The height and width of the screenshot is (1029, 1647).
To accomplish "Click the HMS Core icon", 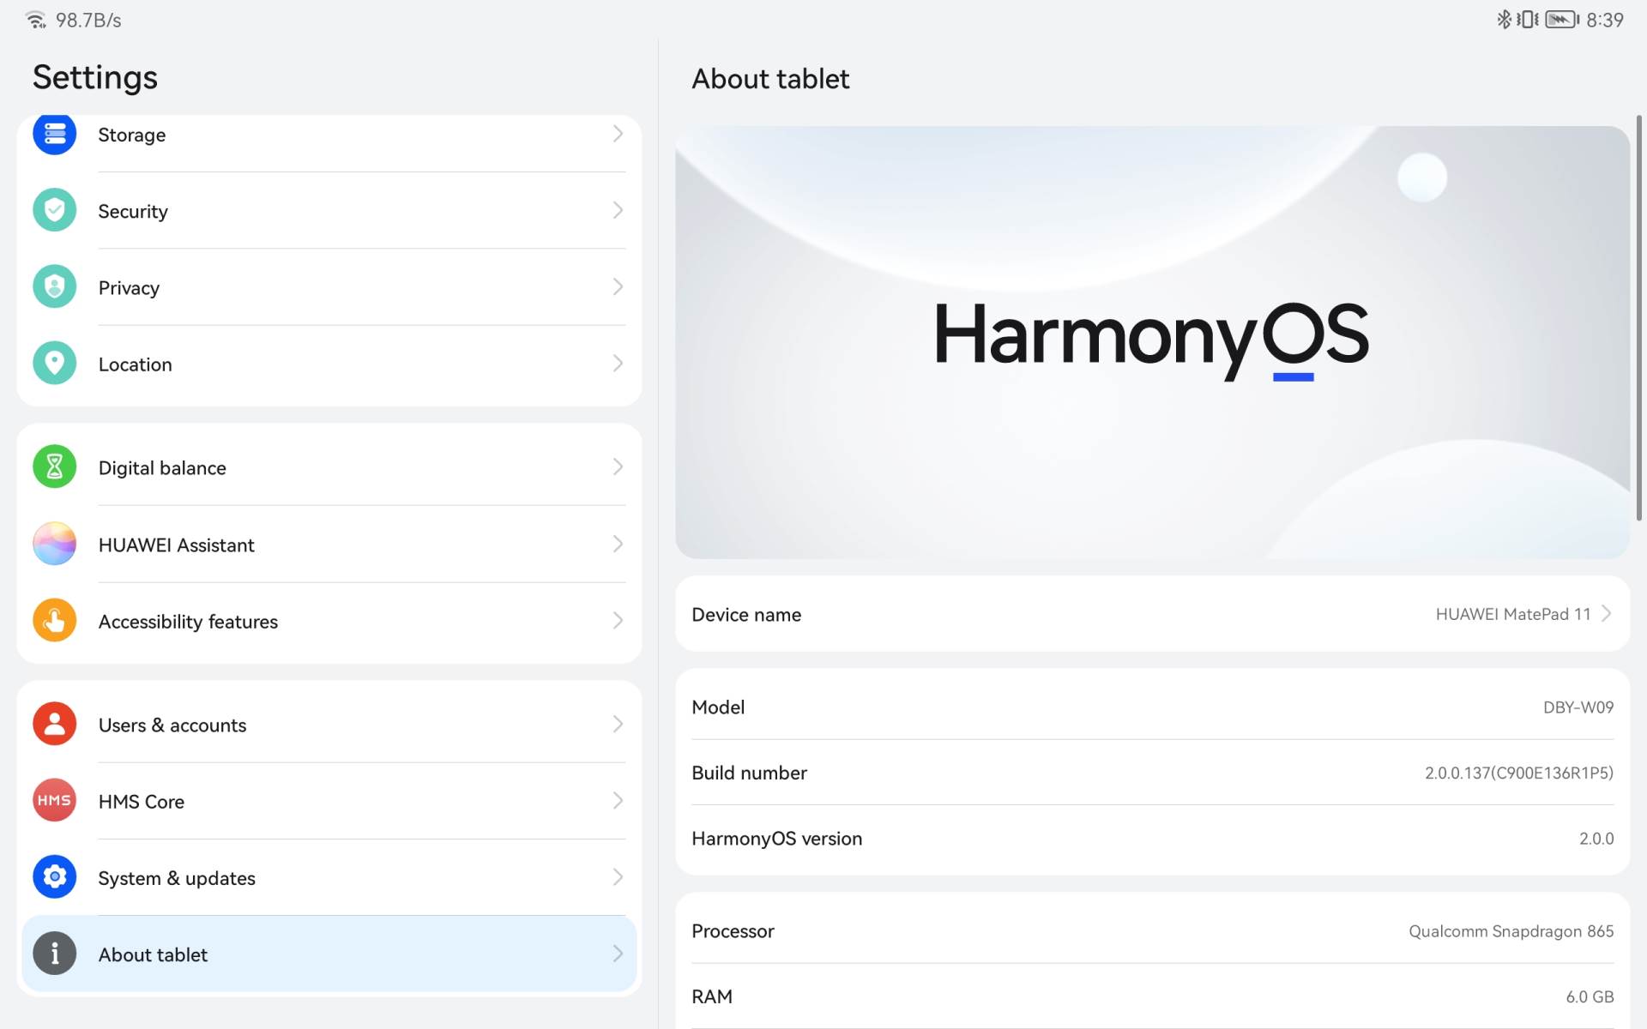I will 54,800.
